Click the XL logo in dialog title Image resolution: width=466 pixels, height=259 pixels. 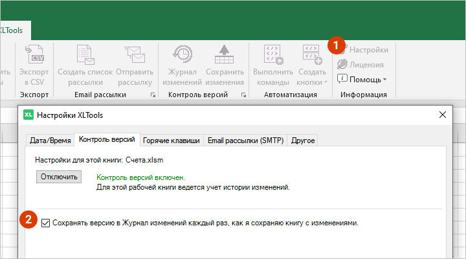pos(28,115)
